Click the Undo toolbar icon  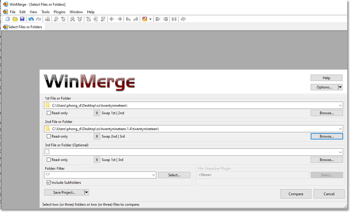coord(31,19)
